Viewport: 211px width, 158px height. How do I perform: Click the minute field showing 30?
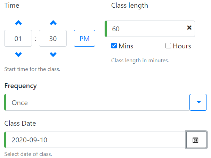pyautogui.click(x=53, y=39)
